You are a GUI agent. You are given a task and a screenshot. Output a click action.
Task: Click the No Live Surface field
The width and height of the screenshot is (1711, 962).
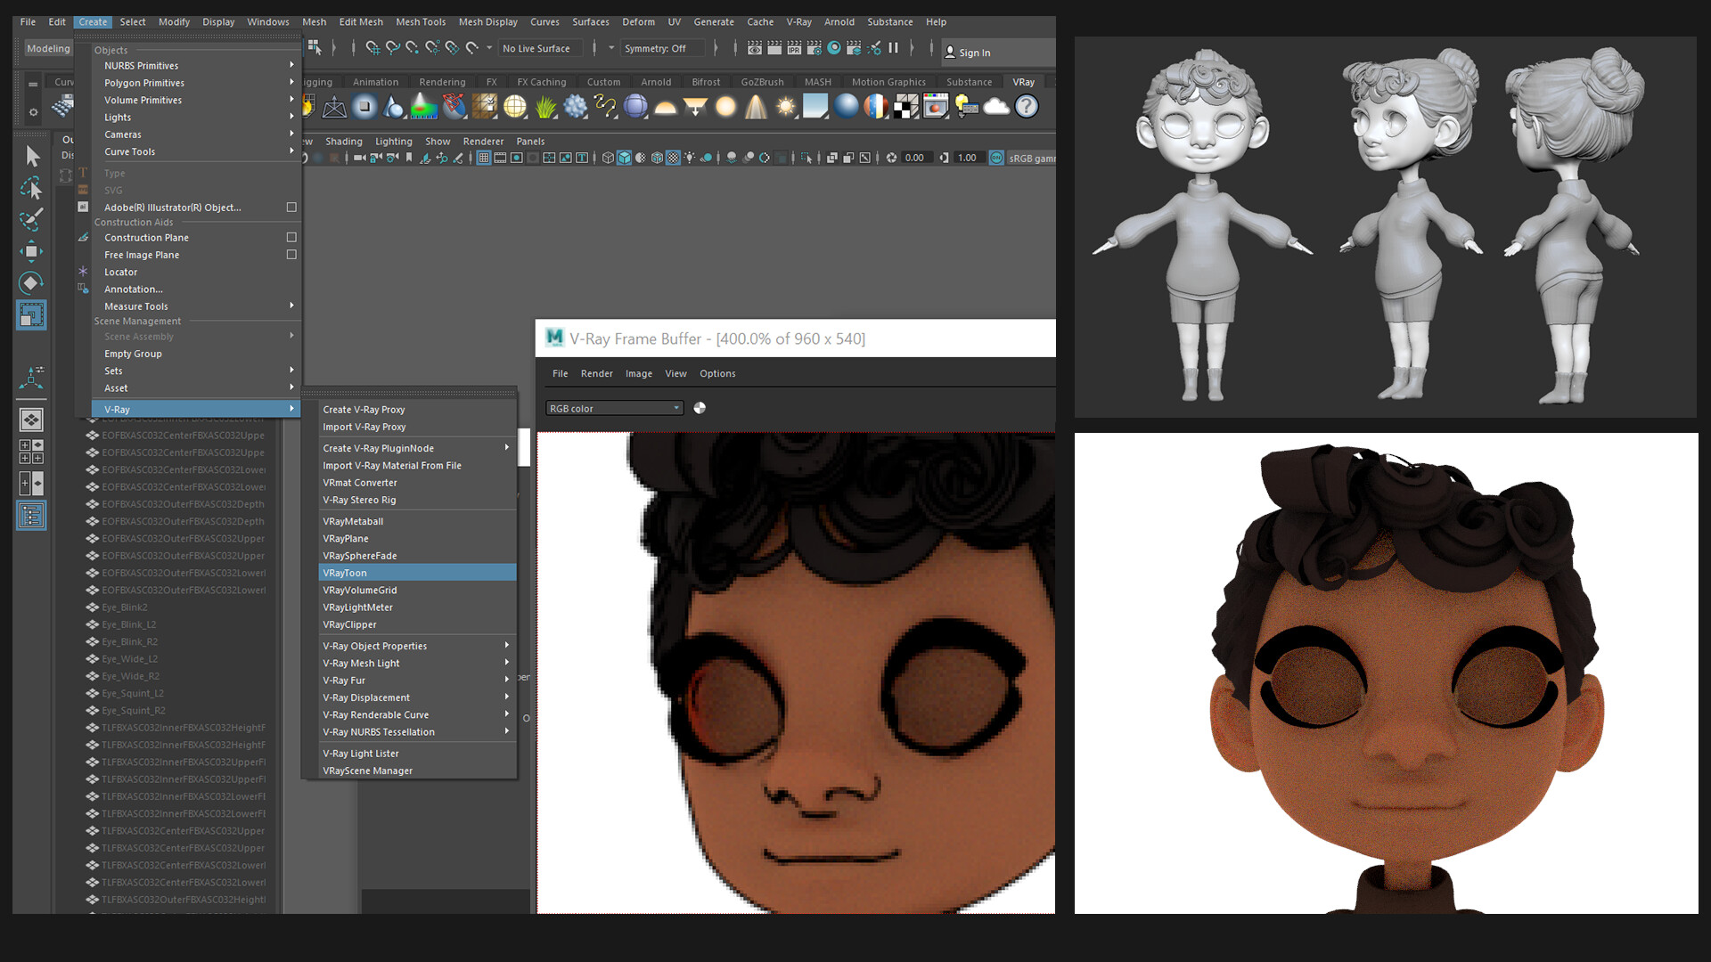(540, 48)
